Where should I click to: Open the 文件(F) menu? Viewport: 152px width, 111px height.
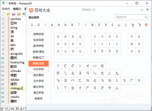click(6, 9)
